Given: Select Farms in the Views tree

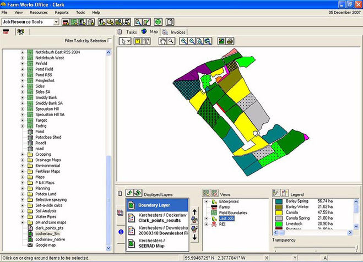Looking at the screenshot, I should (x=224, y=207).
